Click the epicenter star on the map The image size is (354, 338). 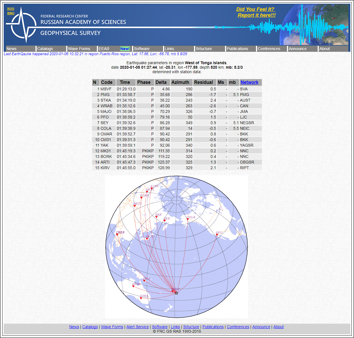pyautogui.click(x=177, y=293)
